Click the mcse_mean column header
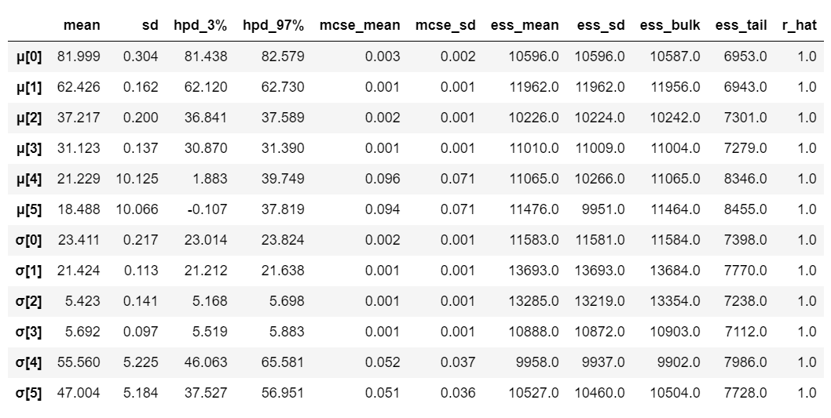831x418 pixels. pos(360,25)
